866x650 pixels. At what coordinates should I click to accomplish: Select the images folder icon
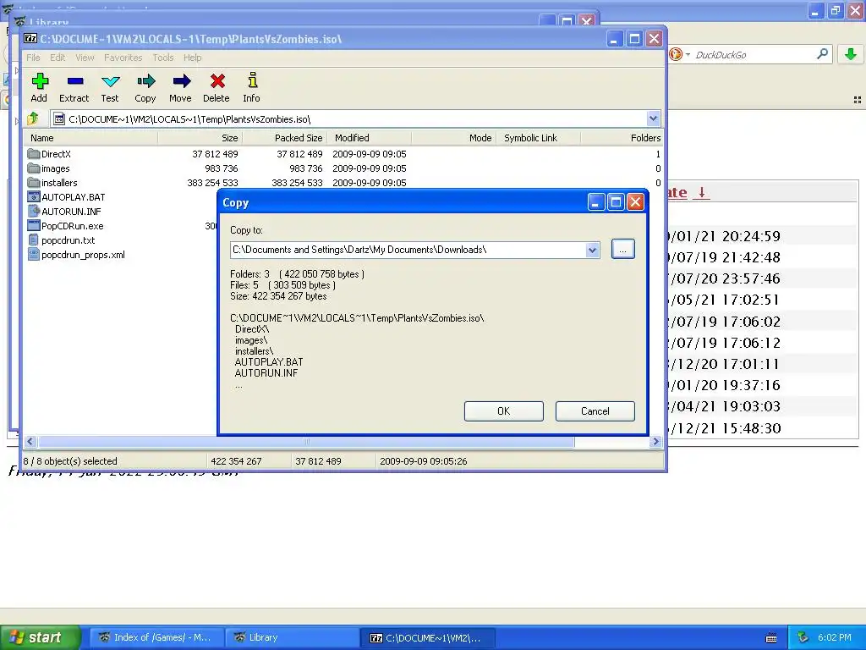click(x=33, y=168)
